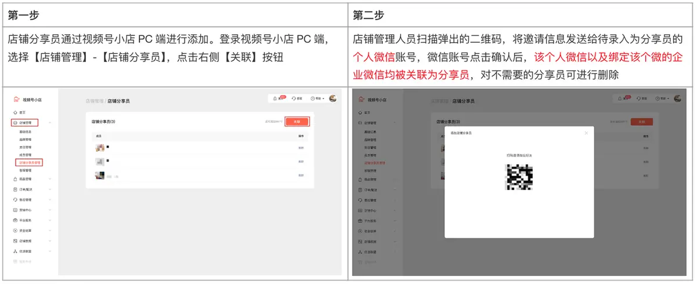Close the 添加店铺分享员 dialog with the X
Screen dimensions: 697x284
[x=586, y=133]
